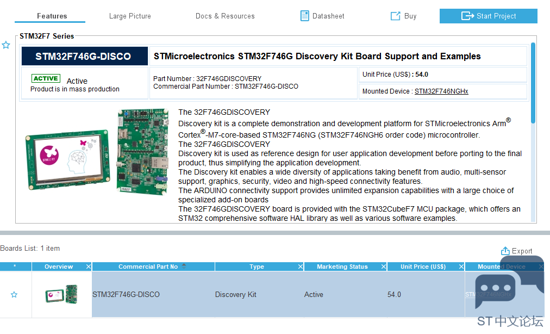This screenshot has height=334, width=550.
Task: Click the STM32F746G-DISCO title banner
Action: tap(85, 56)
